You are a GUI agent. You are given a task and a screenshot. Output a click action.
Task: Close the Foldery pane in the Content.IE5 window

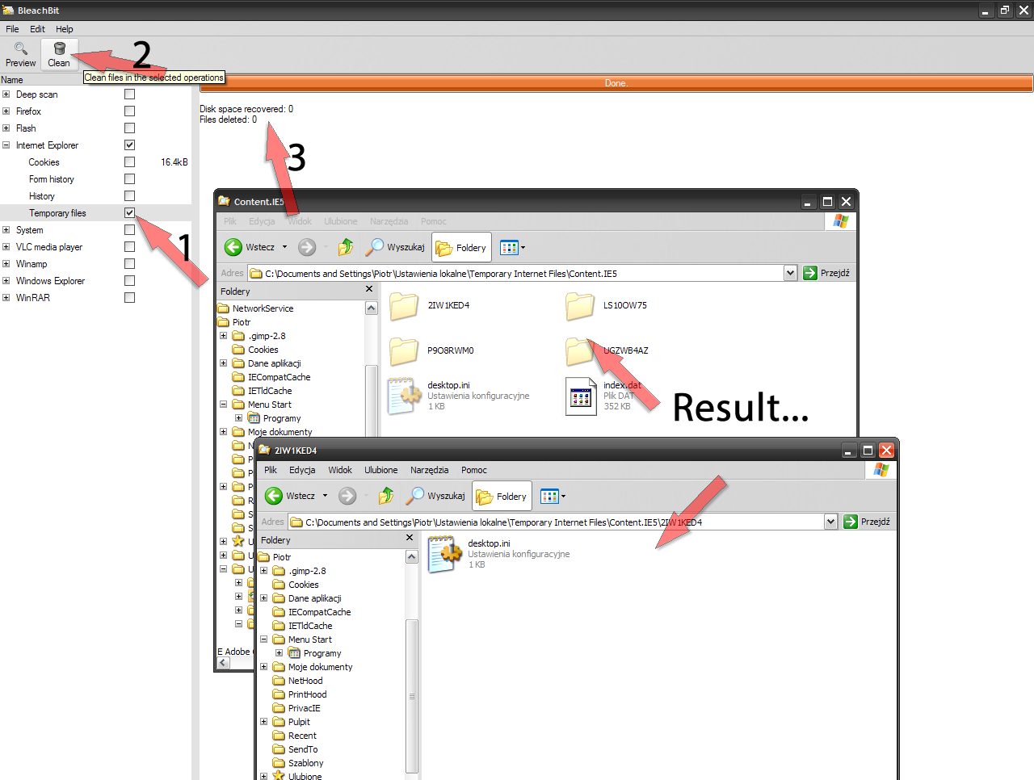coord(369,289)
